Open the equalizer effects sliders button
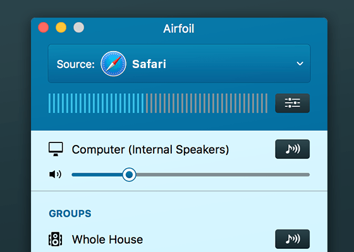 [x=292, y=103]
